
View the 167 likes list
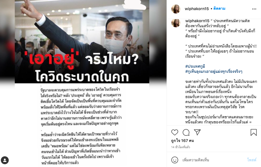click(x=182, y=141)
